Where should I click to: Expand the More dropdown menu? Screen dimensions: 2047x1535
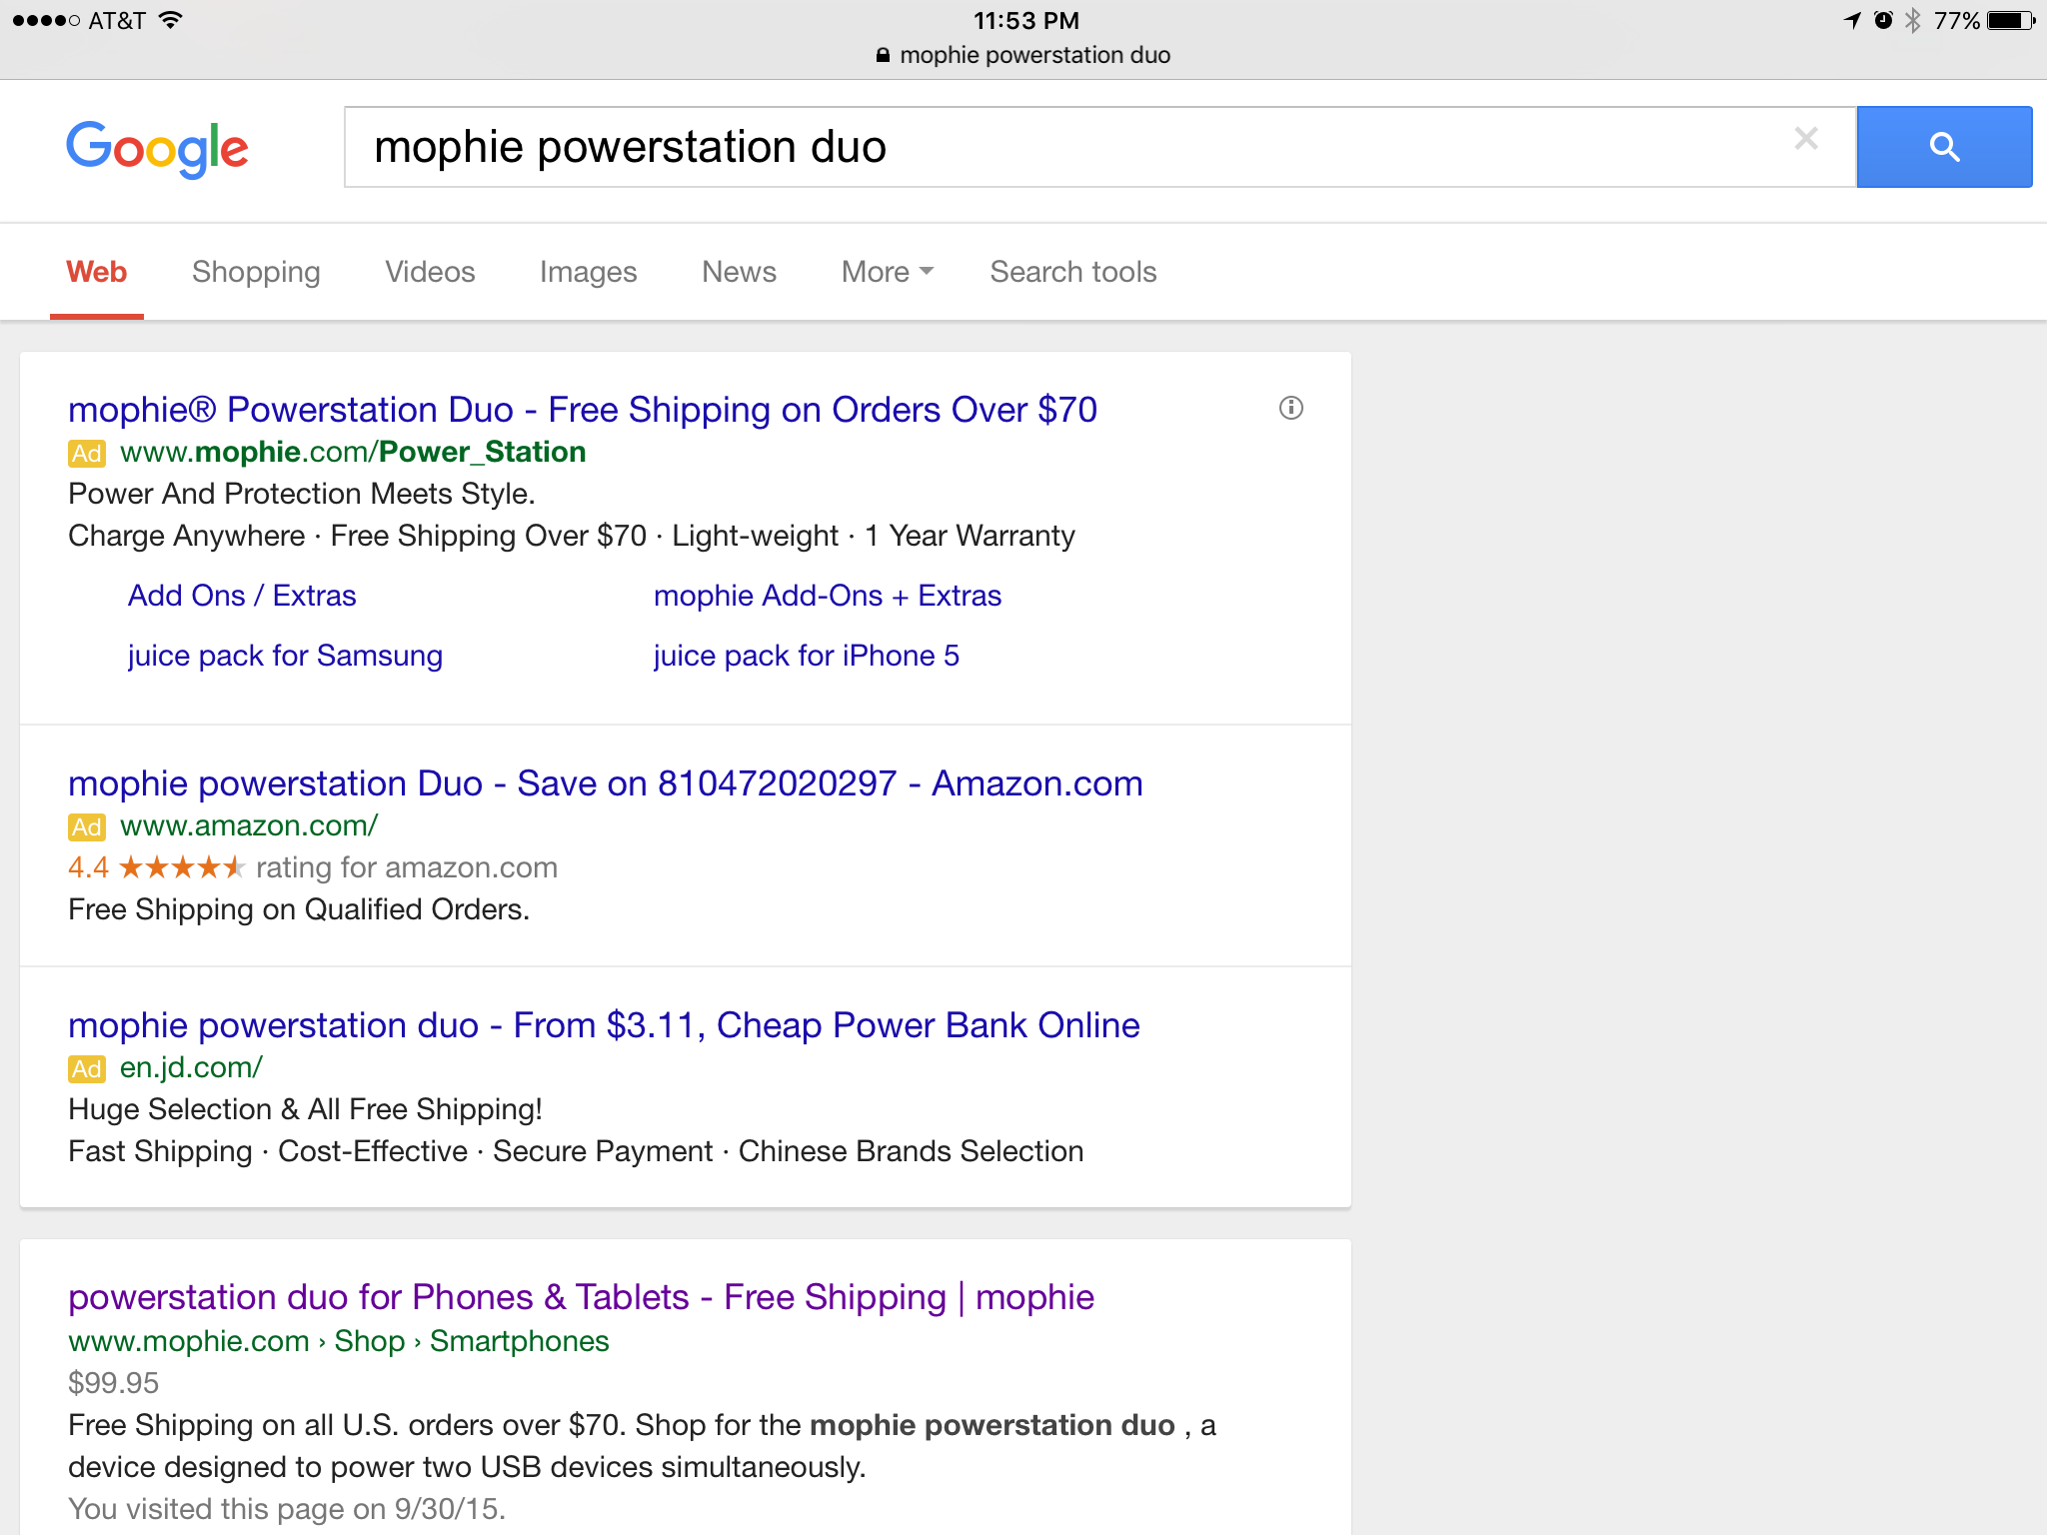pyautogui.click(x=887, y=272)
